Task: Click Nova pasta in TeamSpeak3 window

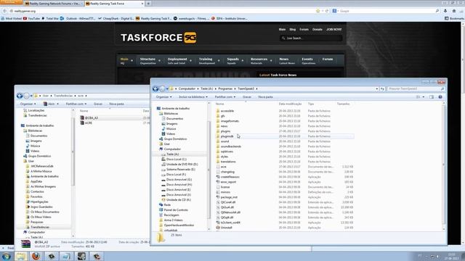Action: tap(265, 97)
